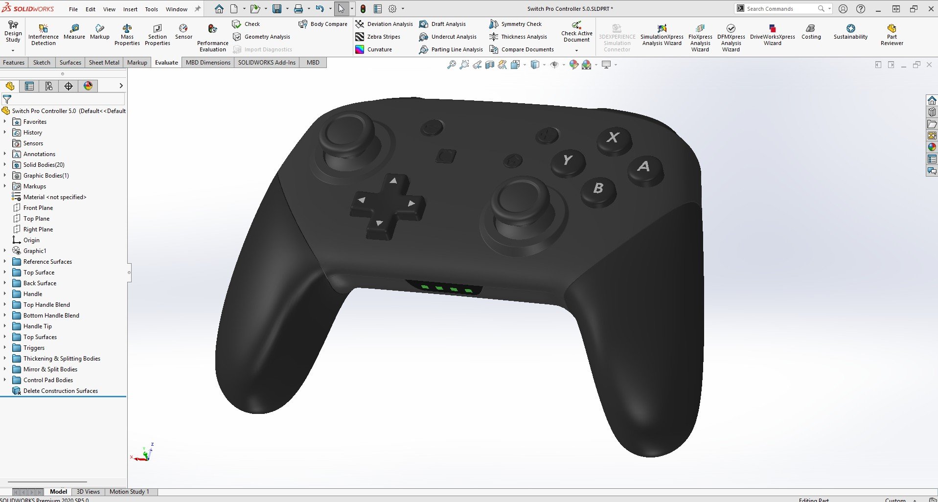Run Interference Detection

(43, 34)
